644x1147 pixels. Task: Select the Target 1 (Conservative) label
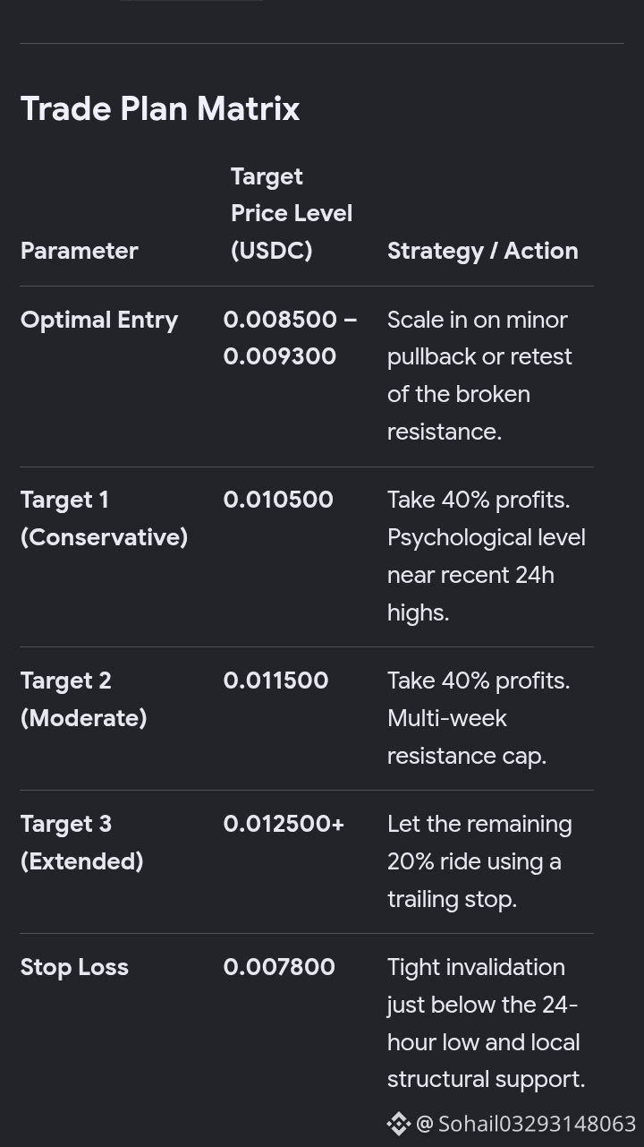click(x=104, y=518)
